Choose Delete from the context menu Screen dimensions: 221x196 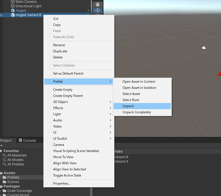pos(79,57)
